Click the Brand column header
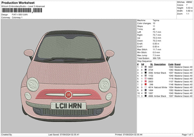Image resolution: width=194 pixels, height=137 pixels. coord(178,64)
